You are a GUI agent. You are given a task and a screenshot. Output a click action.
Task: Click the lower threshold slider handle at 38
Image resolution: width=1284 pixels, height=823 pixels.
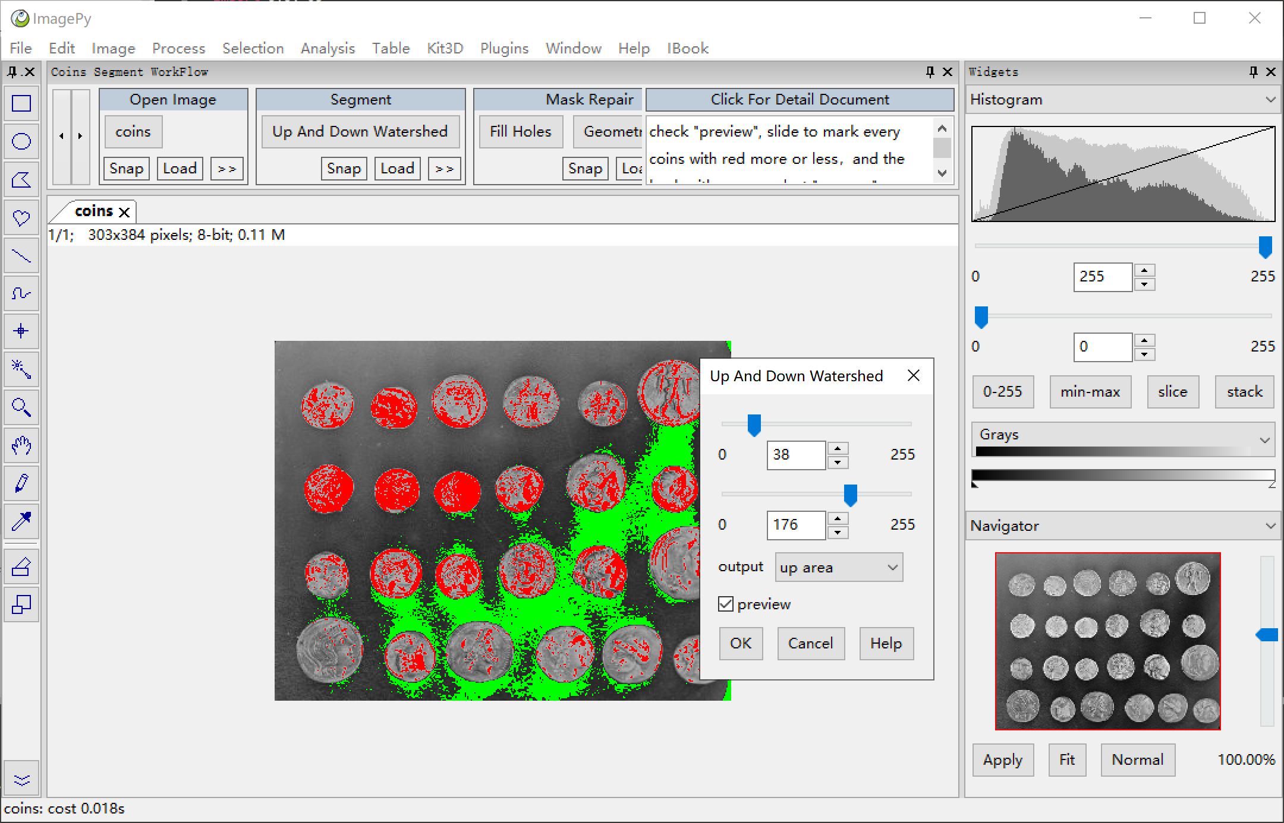[754, 425]
